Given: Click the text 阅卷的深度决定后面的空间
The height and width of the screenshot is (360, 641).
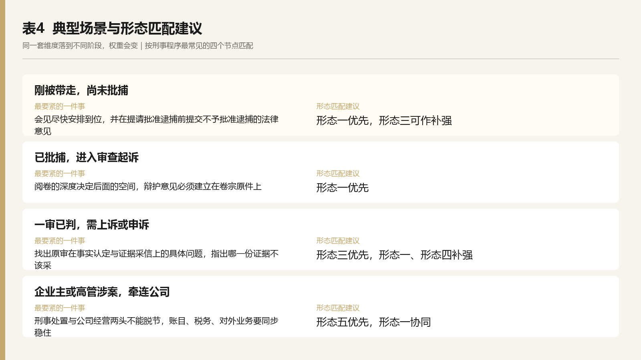Looking at the screenshot, I should coord(148,186).
